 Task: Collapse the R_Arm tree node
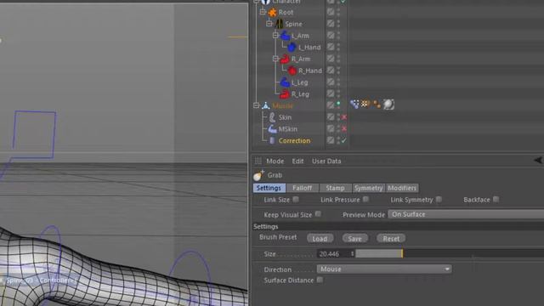(275, 59)
